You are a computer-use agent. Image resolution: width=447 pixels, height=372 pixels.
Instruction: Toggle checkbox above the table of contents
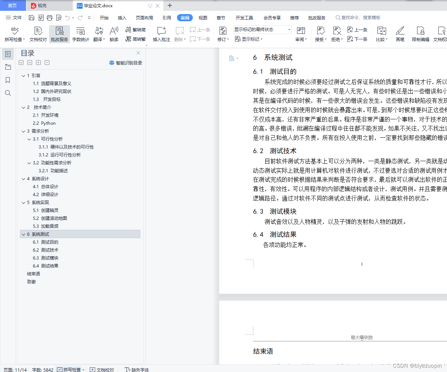[21, 62]
